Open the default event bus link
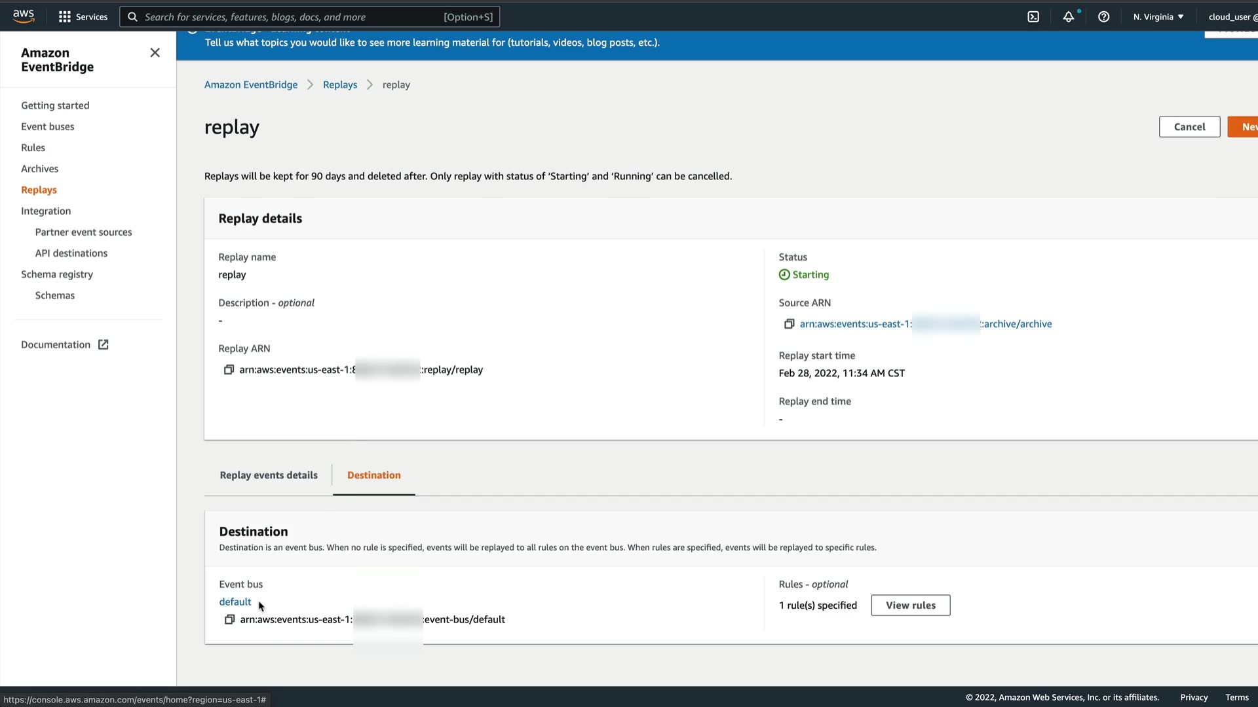The image size is (1258, 707). [x=235, y=602]
